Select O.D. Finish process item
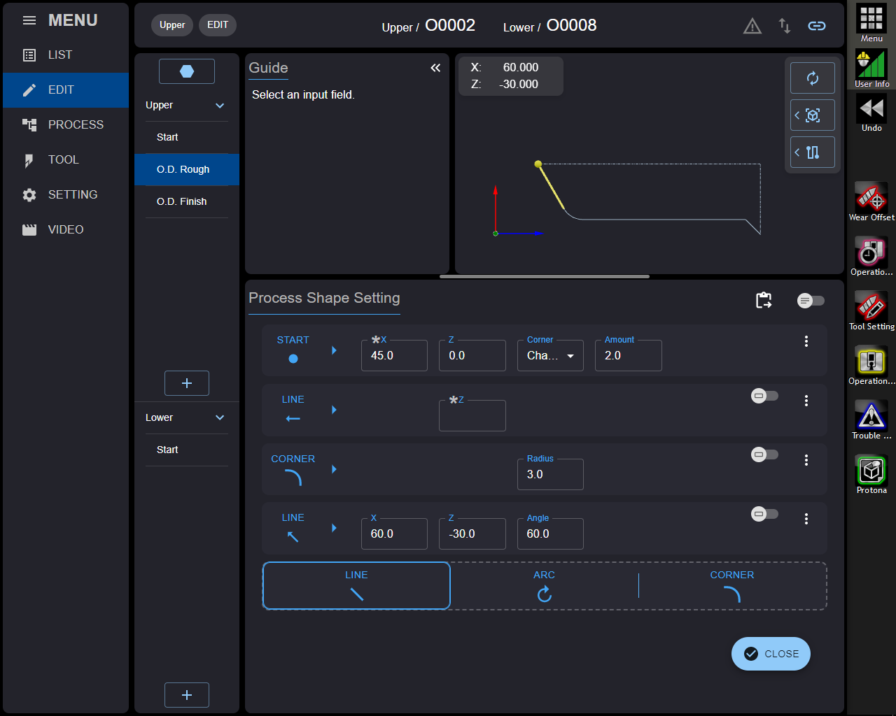Screen dimensions: 896x716 click(182, 201)
